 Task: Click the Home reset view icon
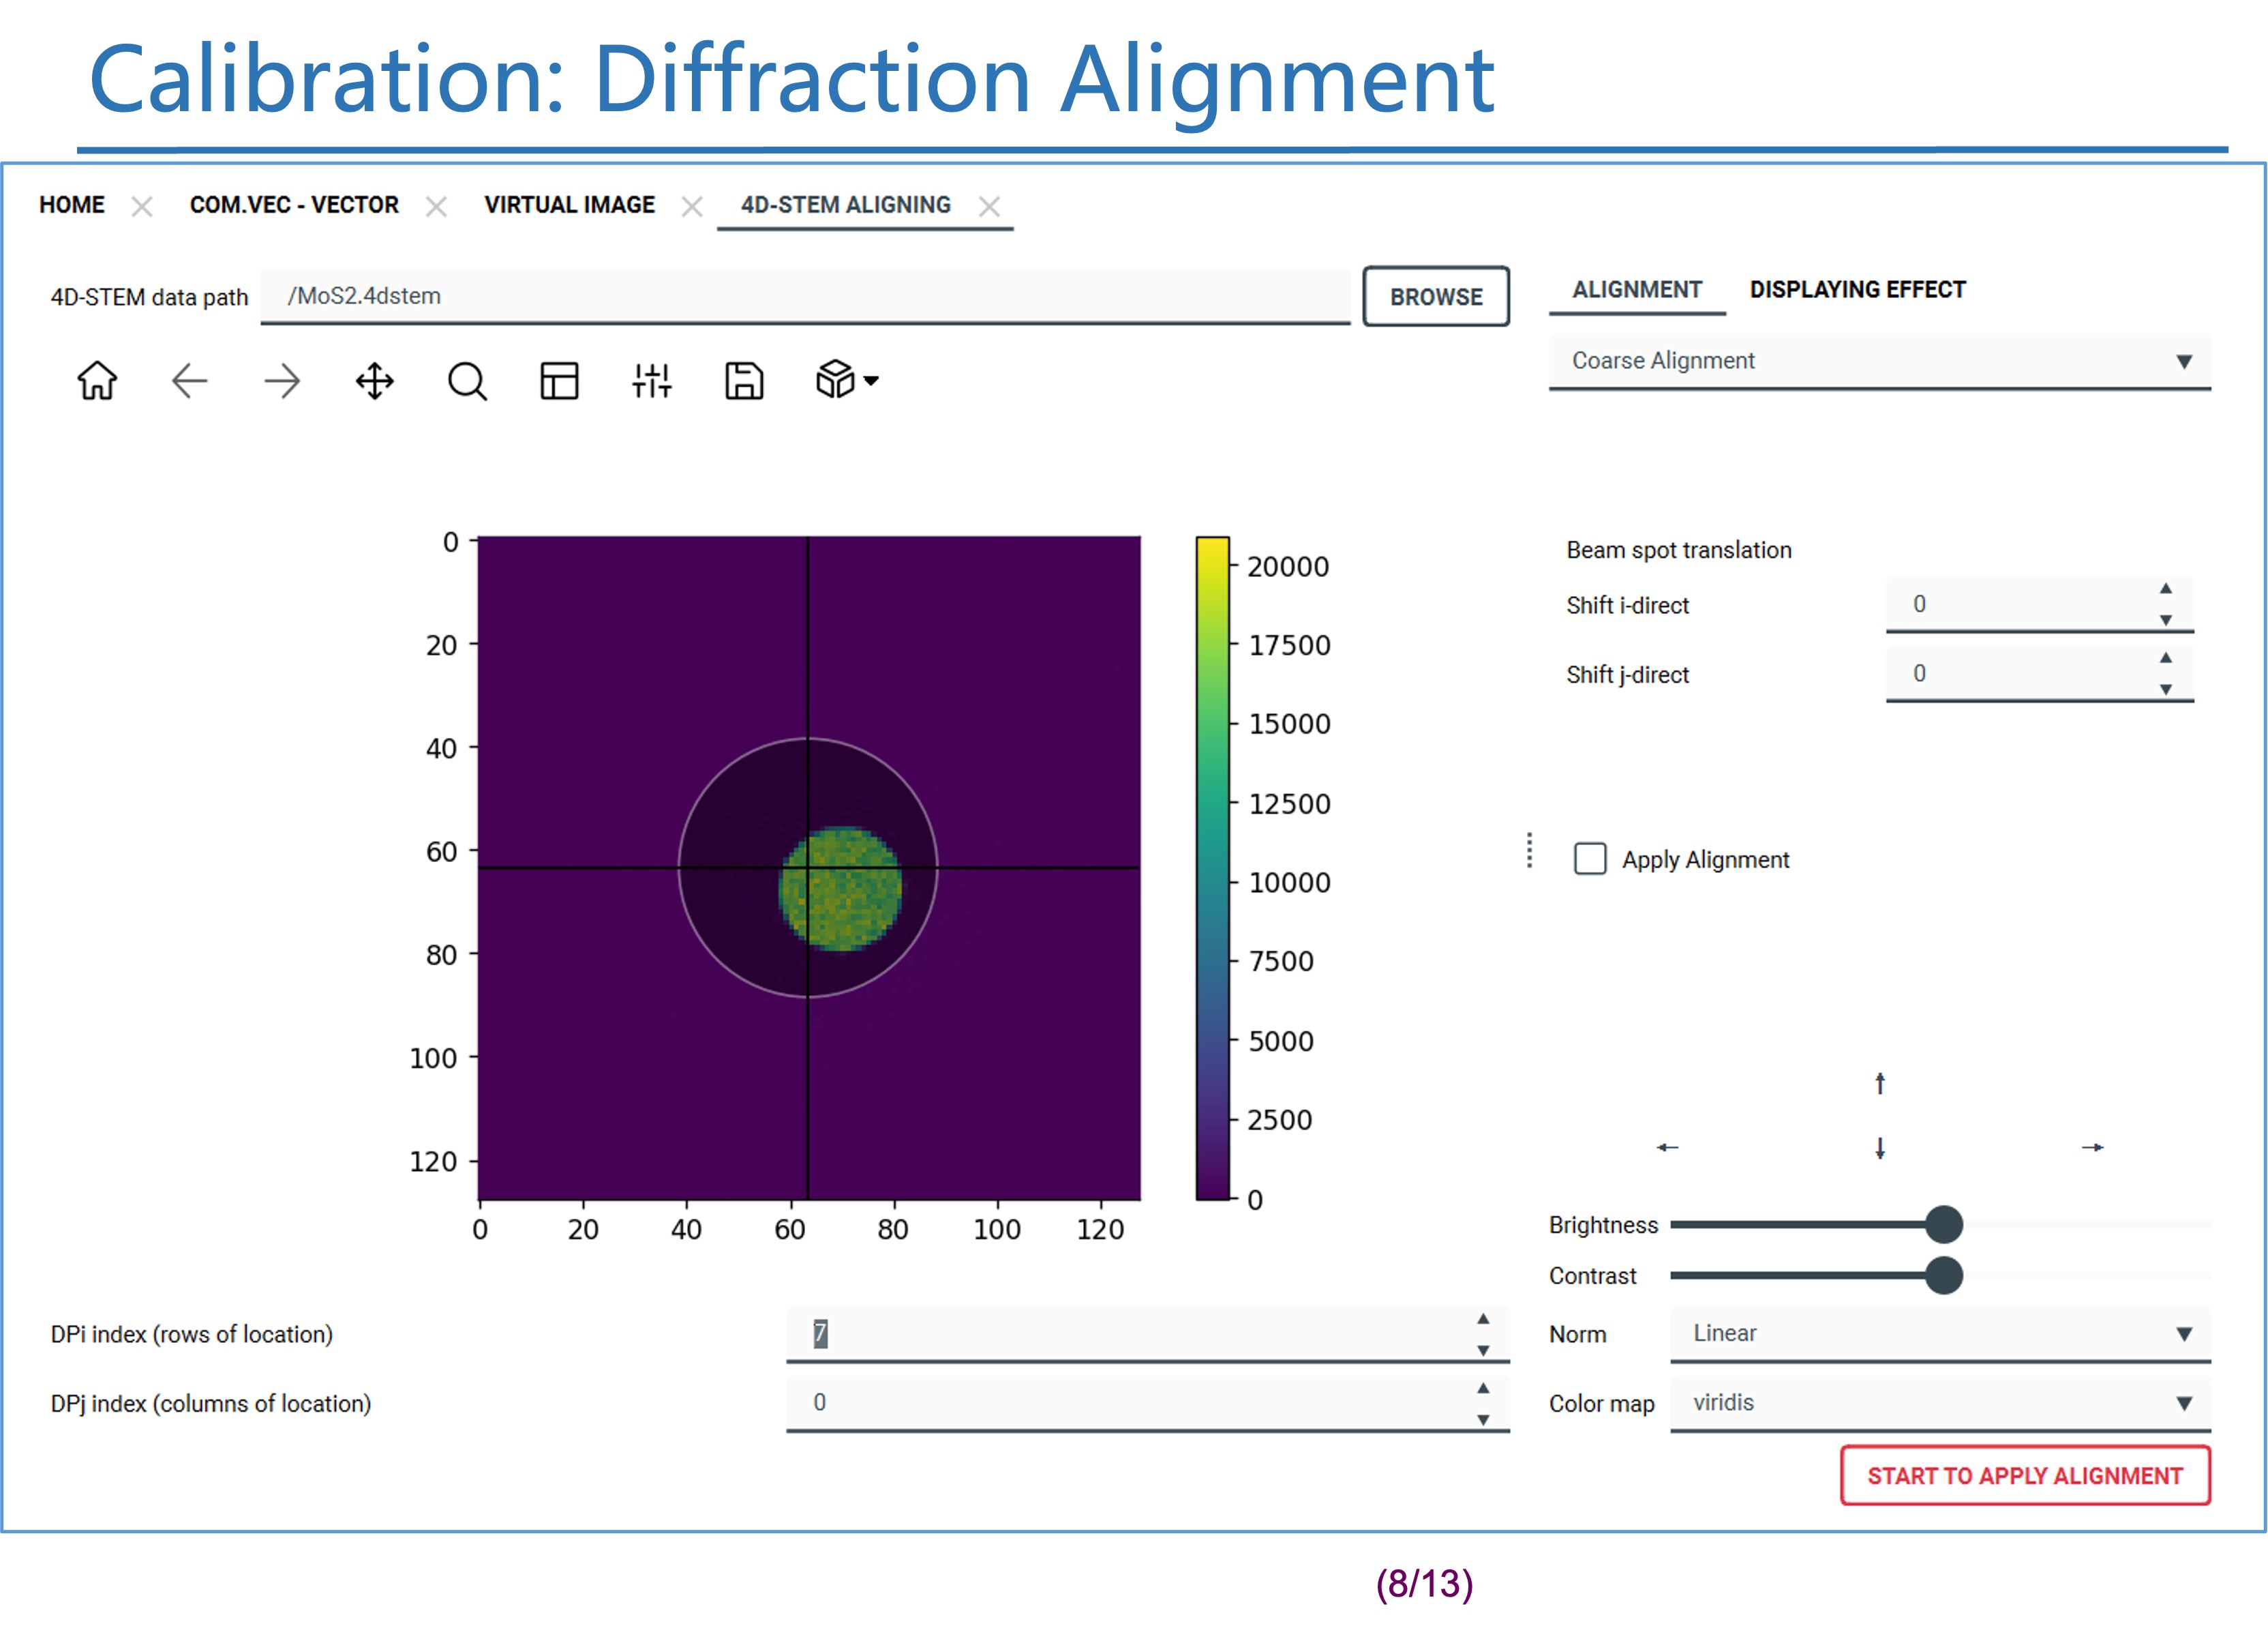(97, 381)
